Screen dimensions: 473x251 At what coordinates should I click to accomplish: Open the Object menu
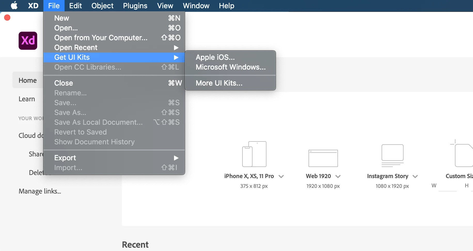point(102,6)
